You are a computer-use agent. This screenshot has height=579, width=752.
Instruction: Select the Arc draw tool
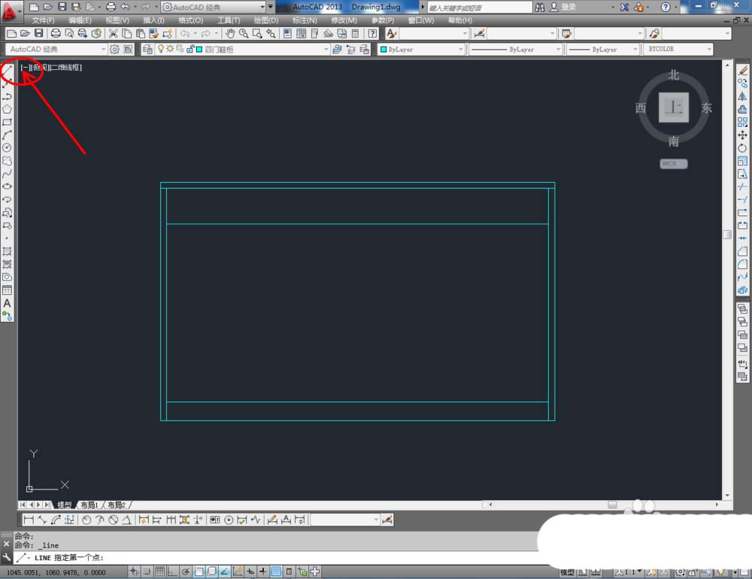(7, 135)
